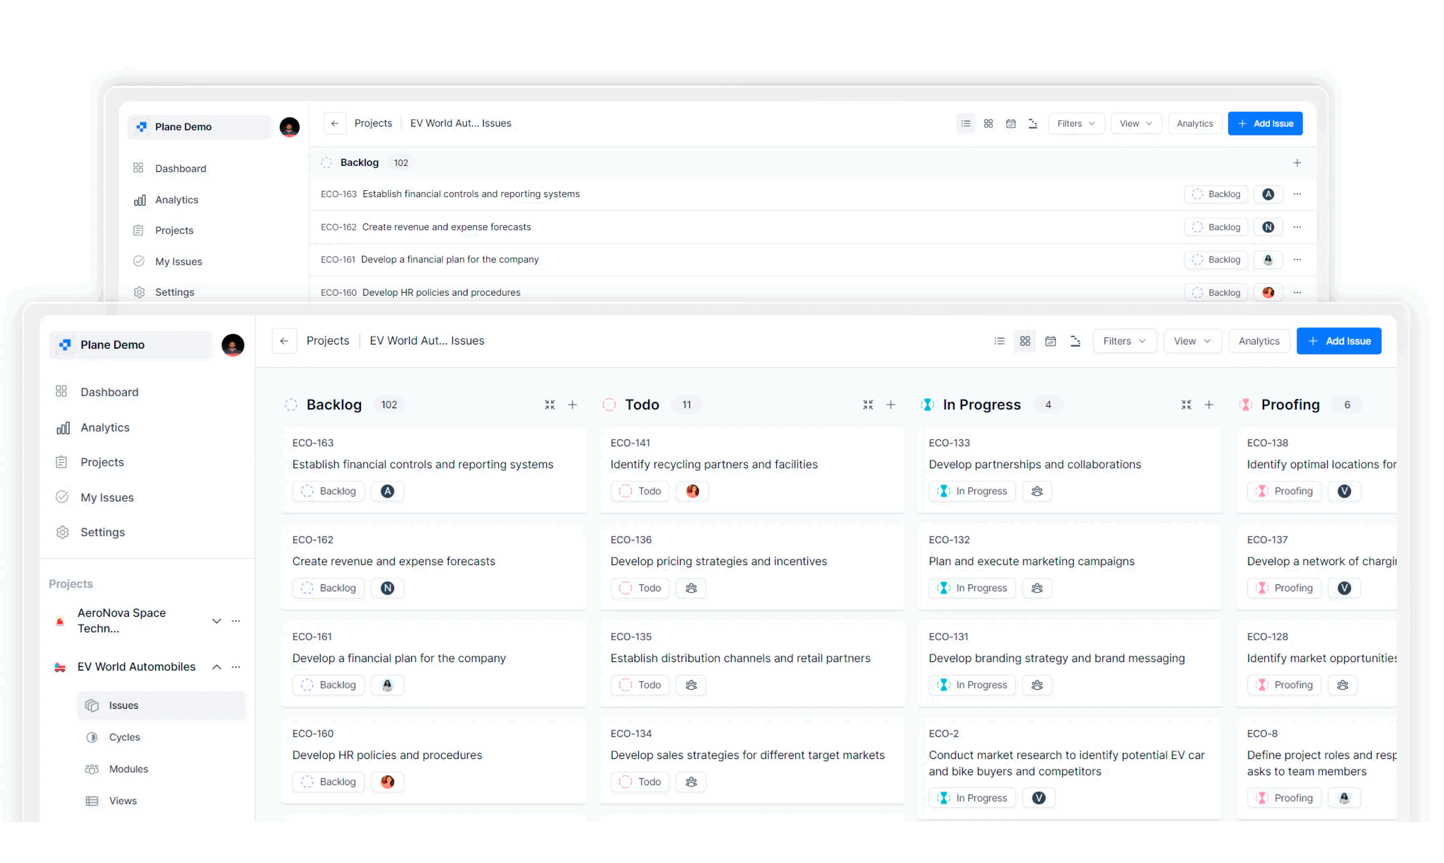1444x863 pixels.
Task: Select My Issues in the sidebar
Action: coord(106,497)
